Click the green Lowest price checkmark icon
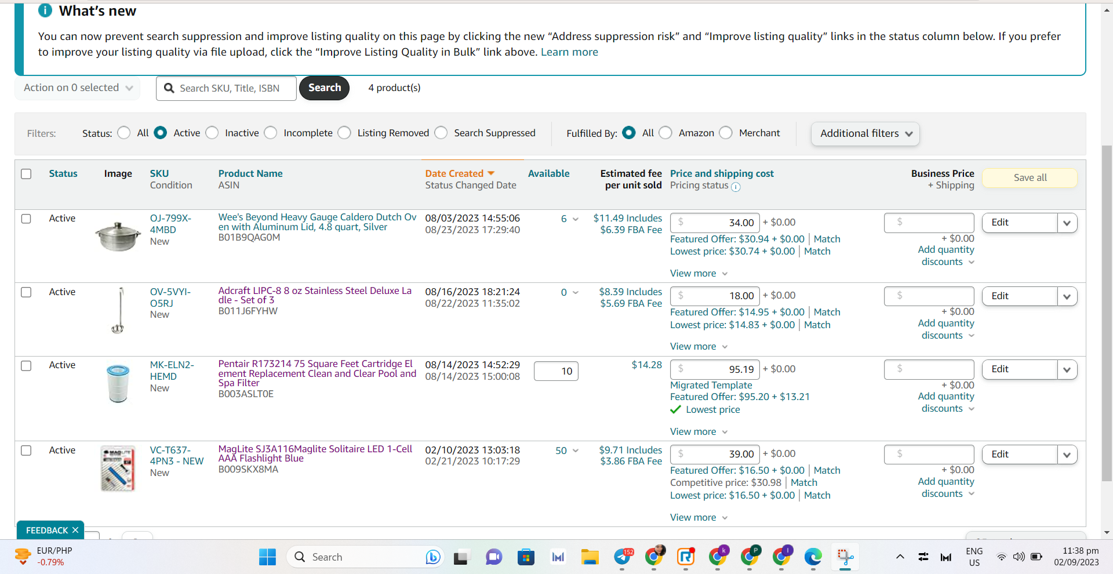The height and width of the screenshot is (574, 1113). pyautogui.click(x=675, y=409)
